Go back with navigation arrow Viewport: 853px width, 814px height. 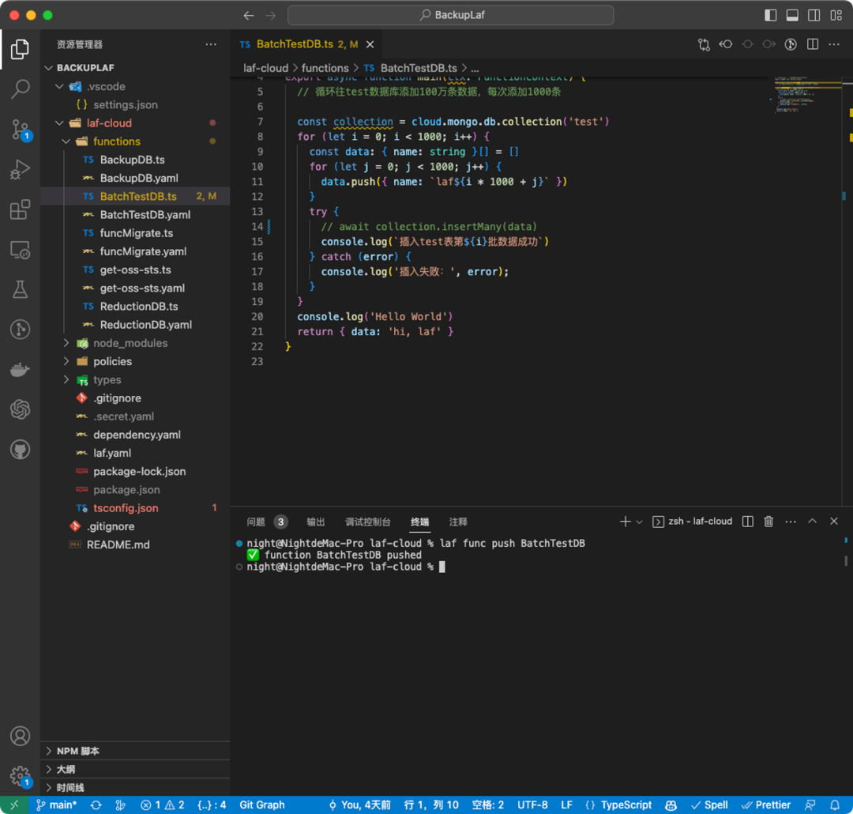249,15
